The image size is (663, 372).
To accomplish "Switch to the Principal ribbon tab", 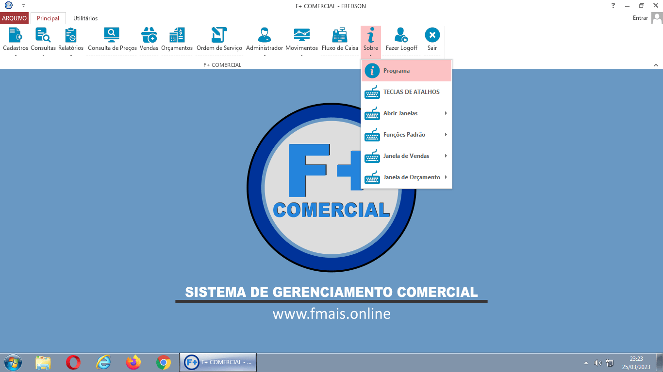I will coord(48,18).
